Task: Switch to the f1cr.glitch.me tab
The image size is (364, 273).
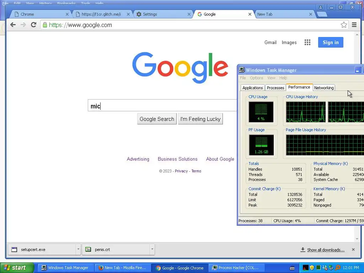Action: pyautogui.click(x=101, y=14)
